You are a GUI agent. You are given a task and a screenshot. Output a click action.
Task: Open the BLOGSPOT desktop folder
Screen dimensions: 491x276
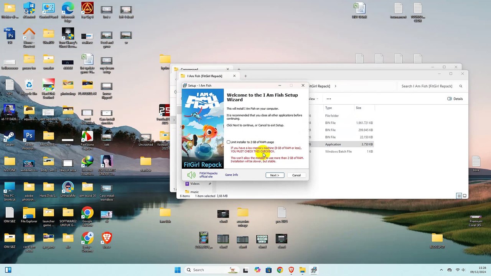point(437,241)
